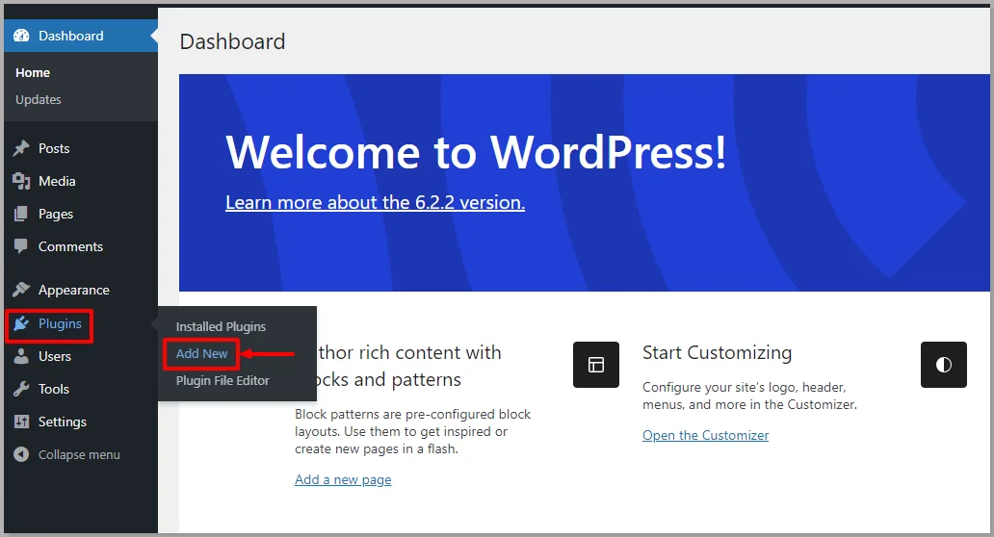The width and height of the screenshot is (994, 537).
Task: Click the Welcome to WordPress! heading
Action: click(476, 152)
